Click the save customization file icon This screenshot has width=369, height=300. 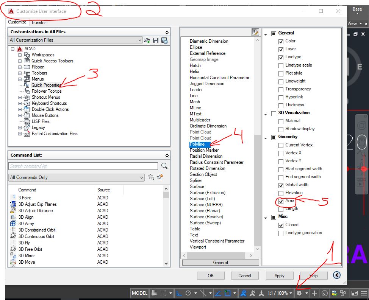155,40
